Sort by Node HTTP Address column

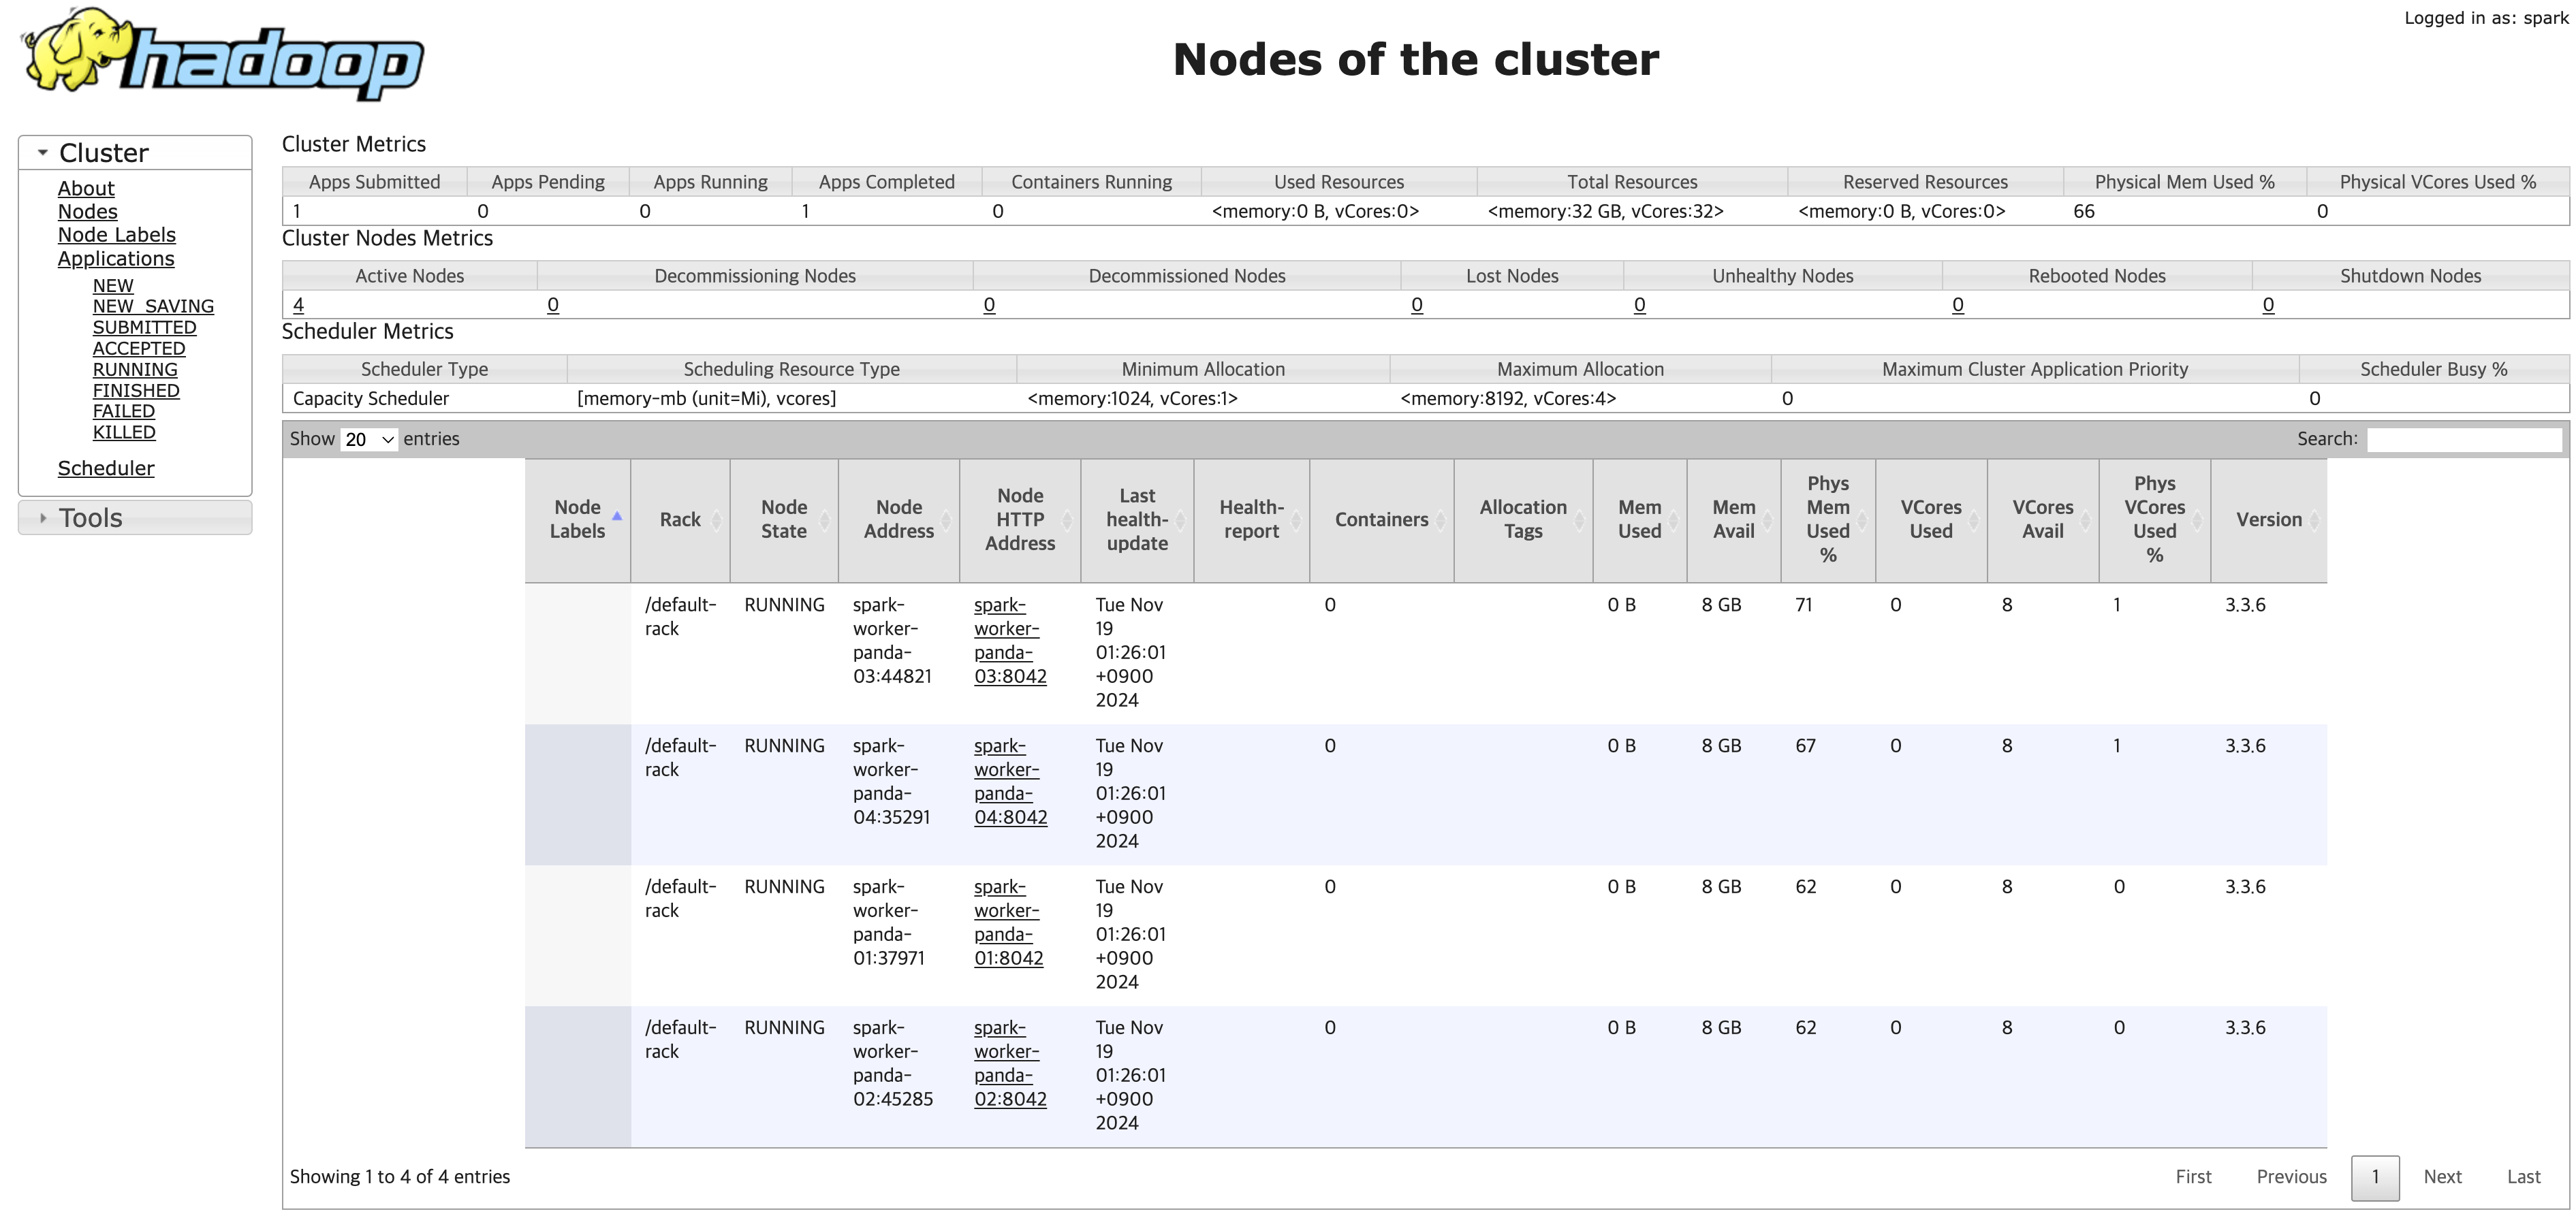point(1020,519)
